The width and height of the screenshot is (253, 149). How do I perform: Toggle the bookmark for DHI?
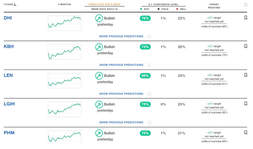[245, 17]
